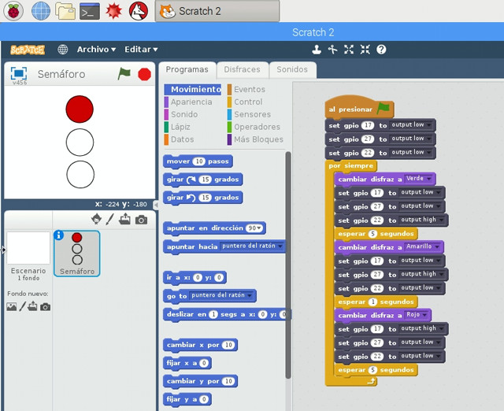This screenshot has height=411, width=504.
Task: Open apuntar hacia puntero del ratón dropdown
Action: [x=252, y=246]
